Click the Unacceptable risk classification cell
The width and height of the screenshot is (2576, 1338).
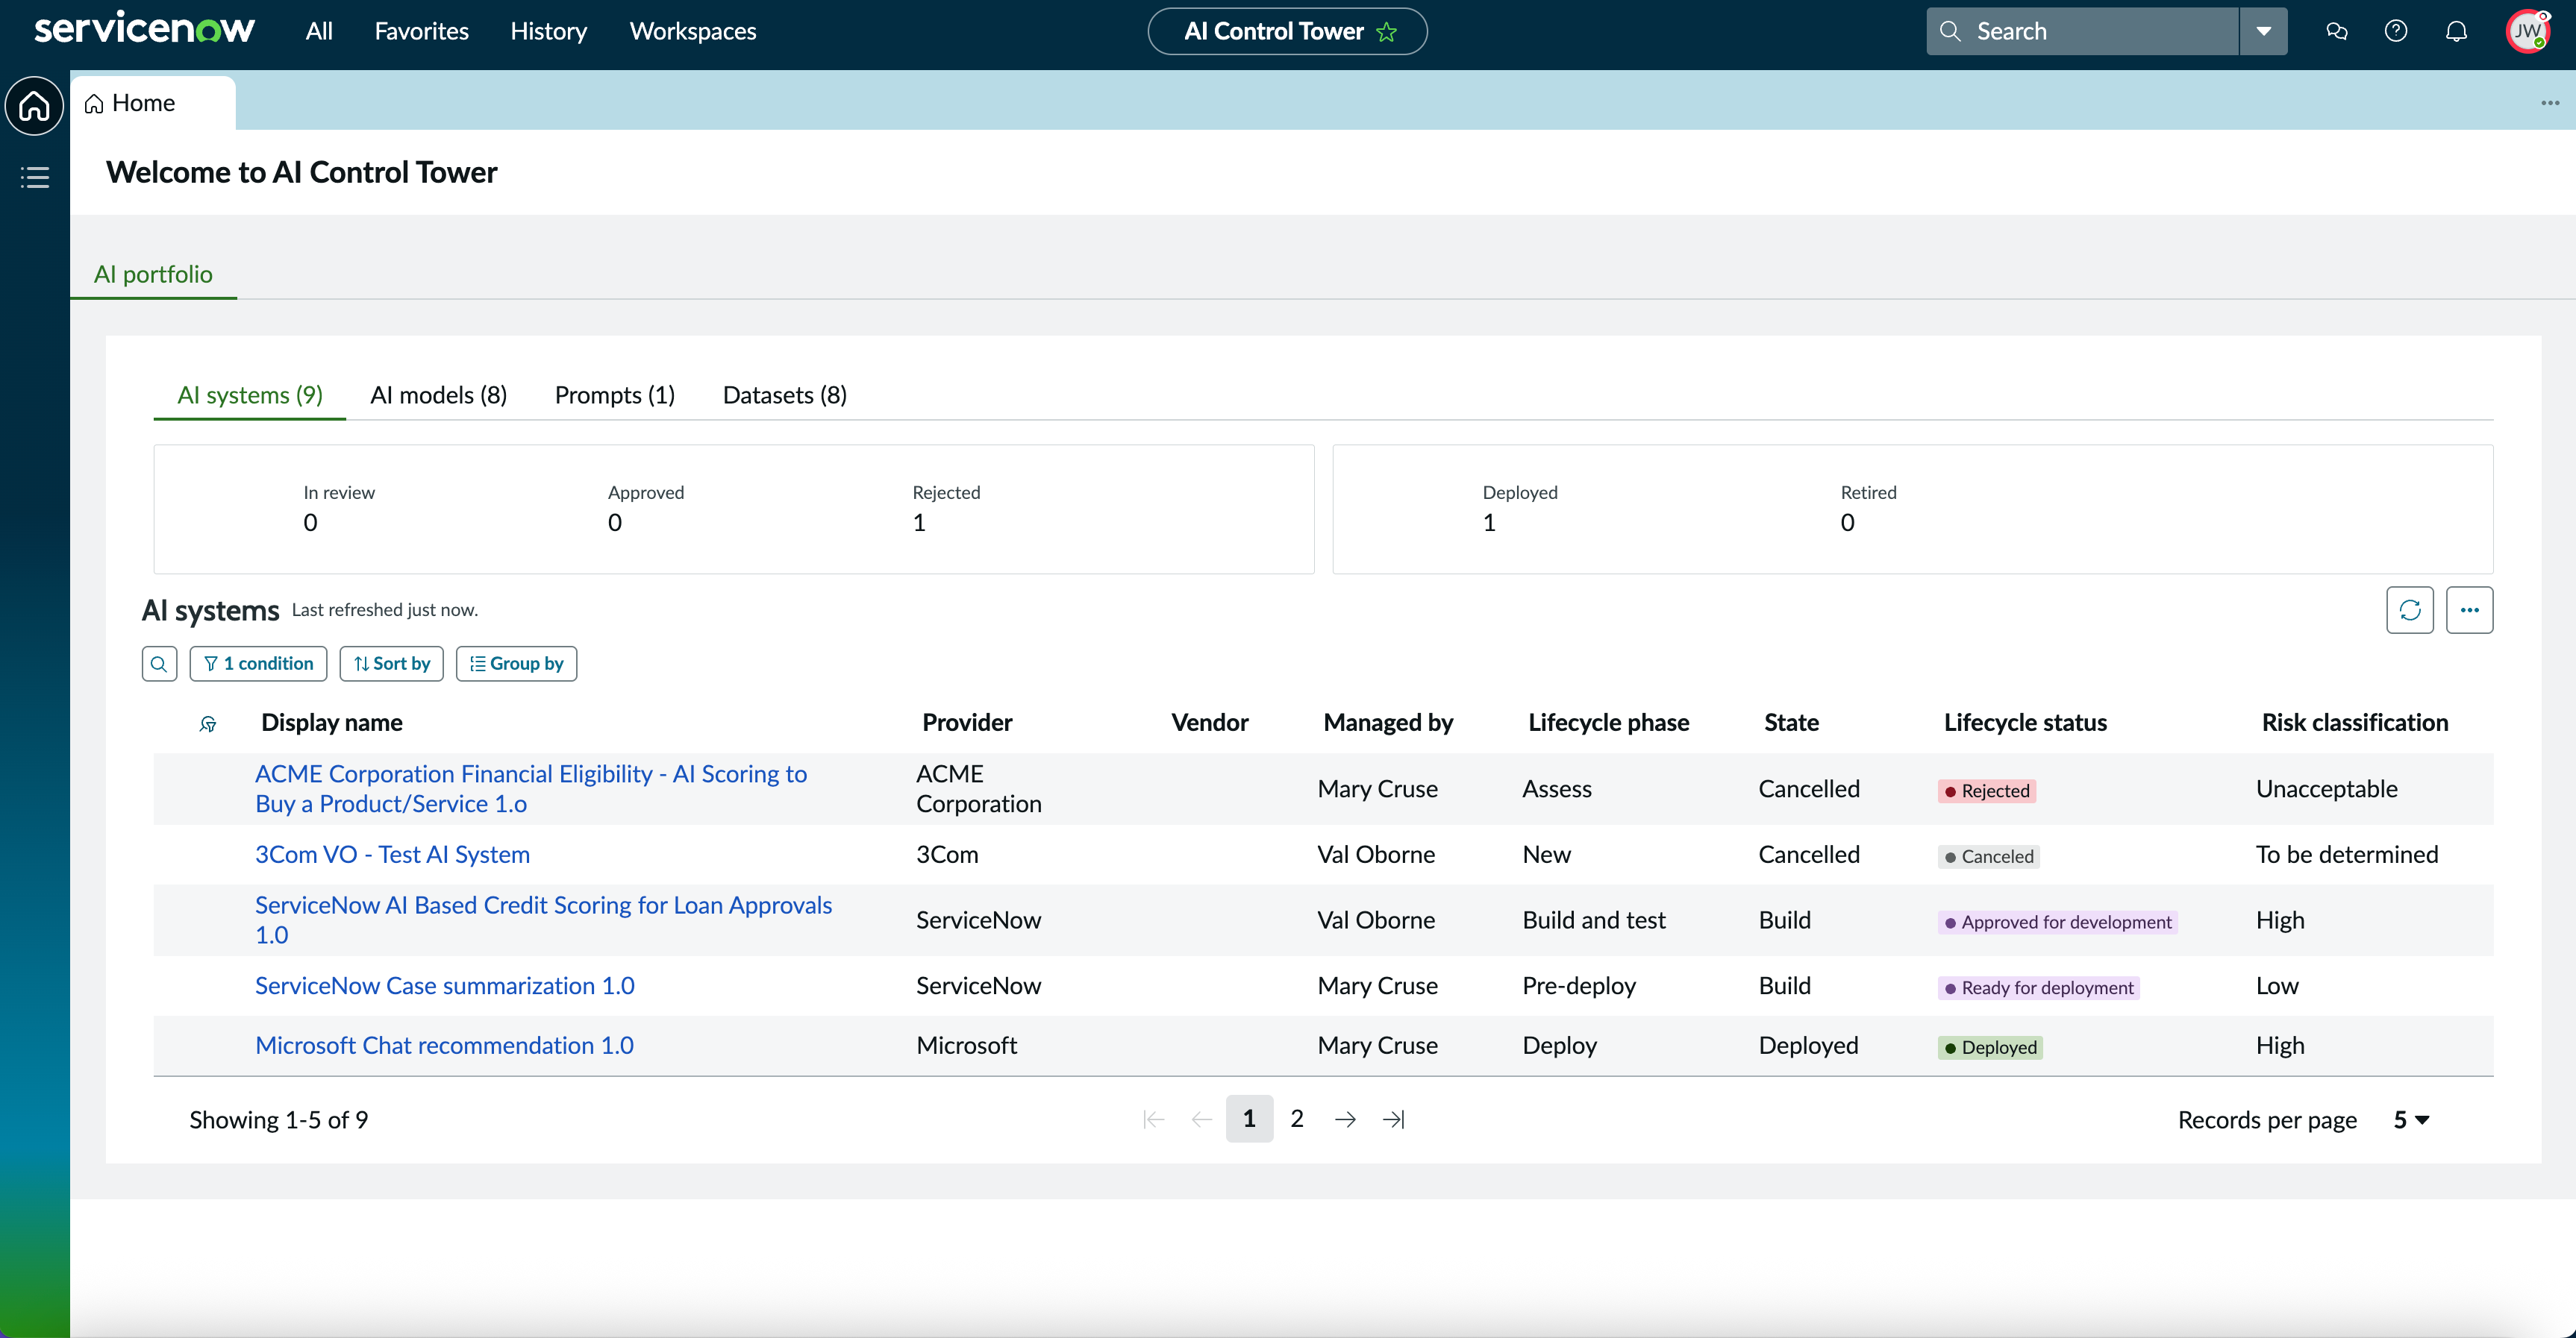click(x=2327, y=788)
